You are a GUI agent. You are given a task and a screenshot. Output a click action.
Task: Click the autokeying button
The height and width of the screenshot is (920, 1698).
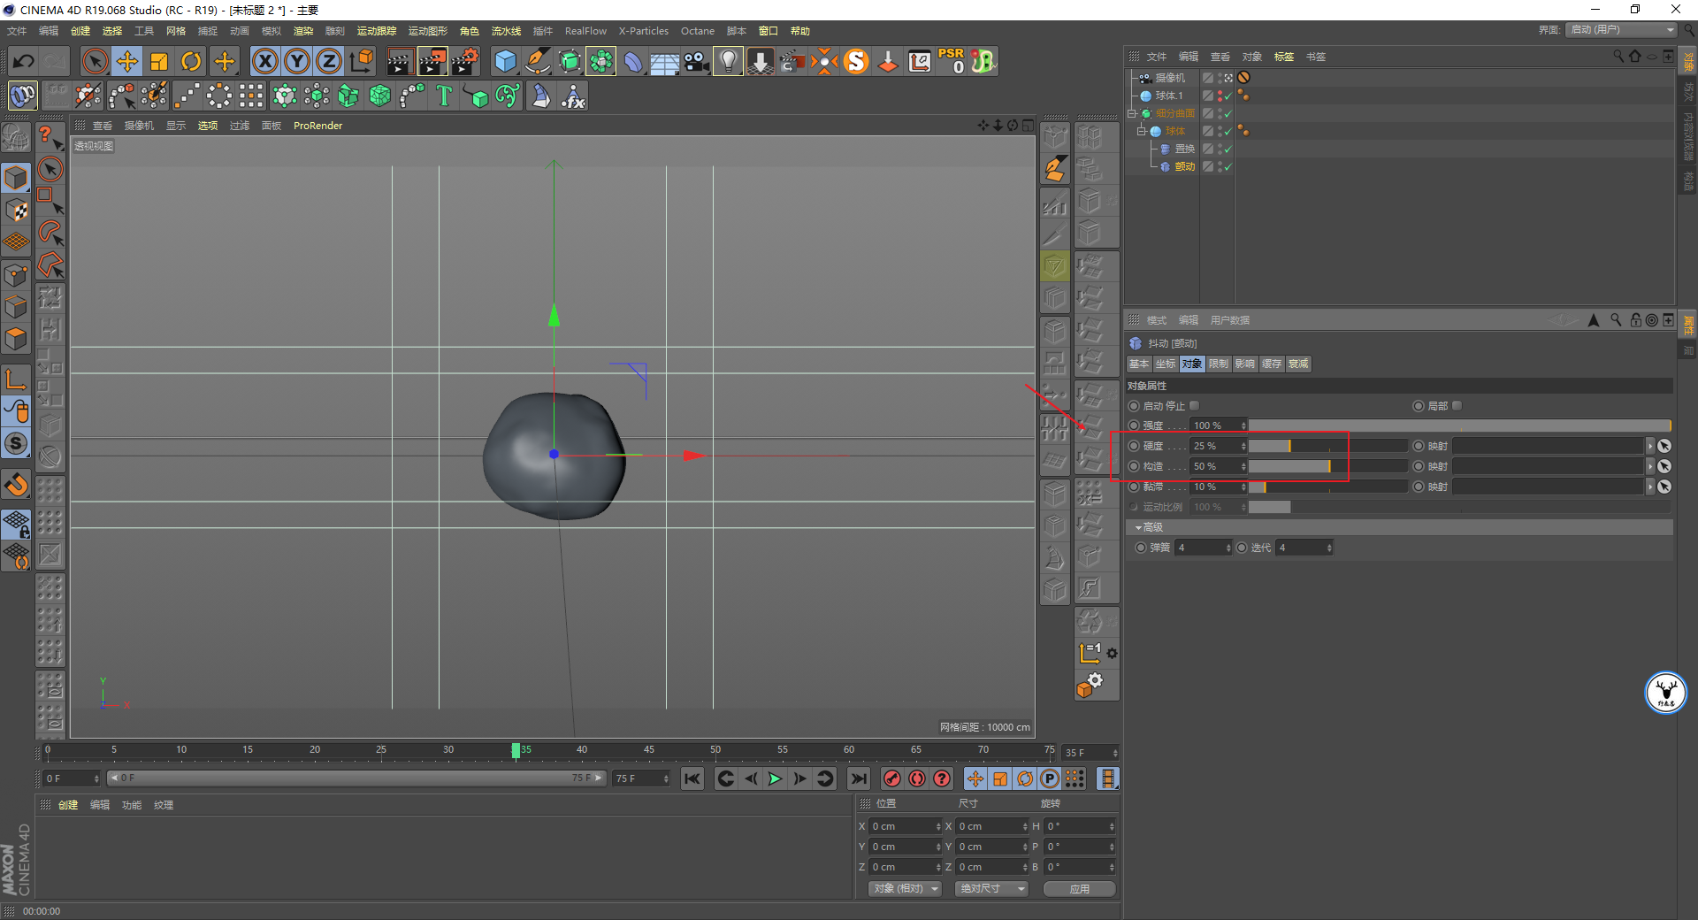[x=917, y=778]
